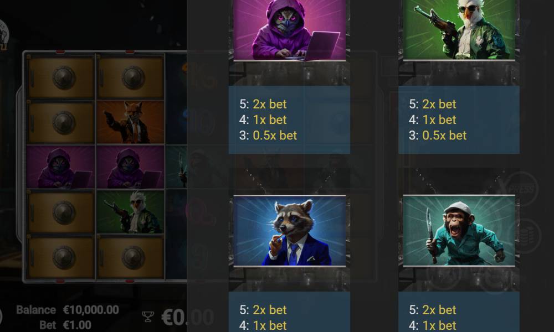Click the raccoon in blue suit paytable image
This screenshot has width=554, height=332.
point(289,231)
